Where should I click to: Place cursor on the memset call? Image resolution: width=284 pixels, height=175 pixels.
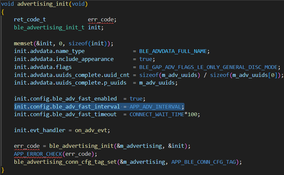click(x=24, y=43)
